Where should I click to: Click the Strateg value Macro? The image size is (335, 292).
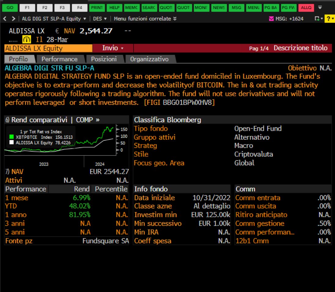pyautogui.click(x=244, y=146)
